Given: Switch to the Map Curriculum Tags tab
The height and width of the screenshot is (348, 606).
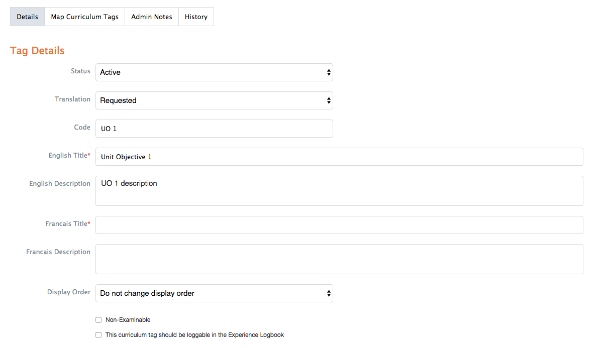Looking at the screenshot, I should coord(84,17).
